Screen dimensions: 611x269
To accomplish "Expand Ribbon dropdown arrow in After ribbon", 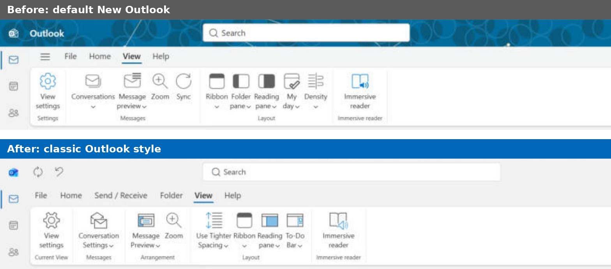I will tap(244, 246).
